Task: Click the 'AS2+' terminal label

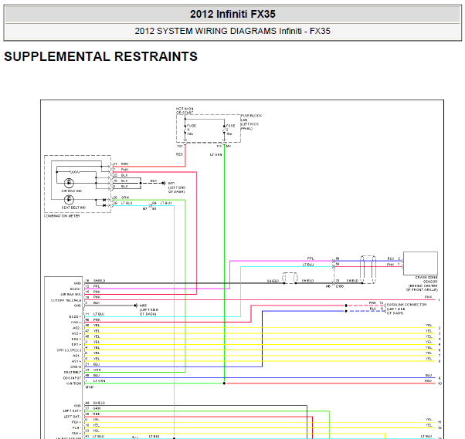Action: tap(76, 333)
